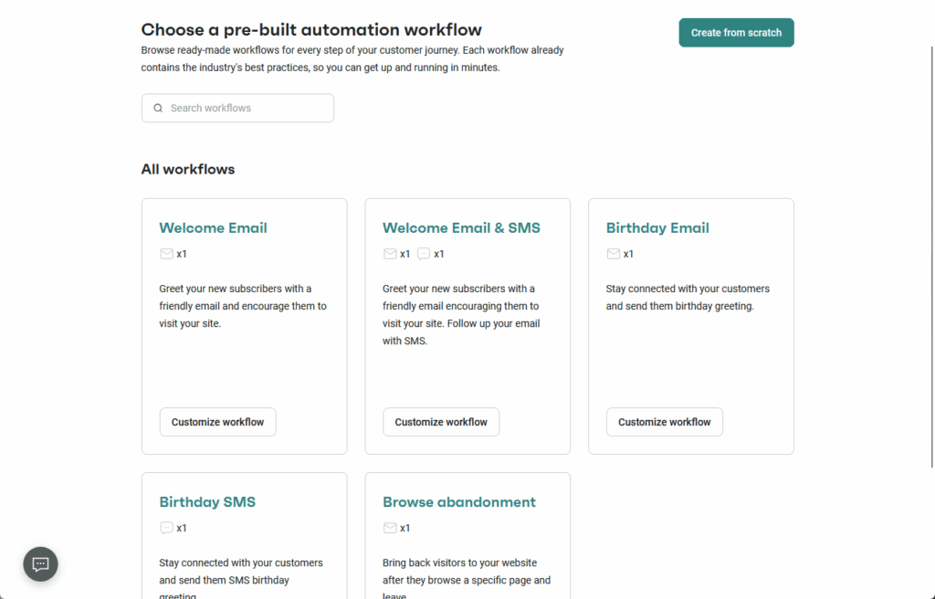This screenshot has width=935, height=599.
Task: Open the chat support bubble icon
Action: pos(40,563)
